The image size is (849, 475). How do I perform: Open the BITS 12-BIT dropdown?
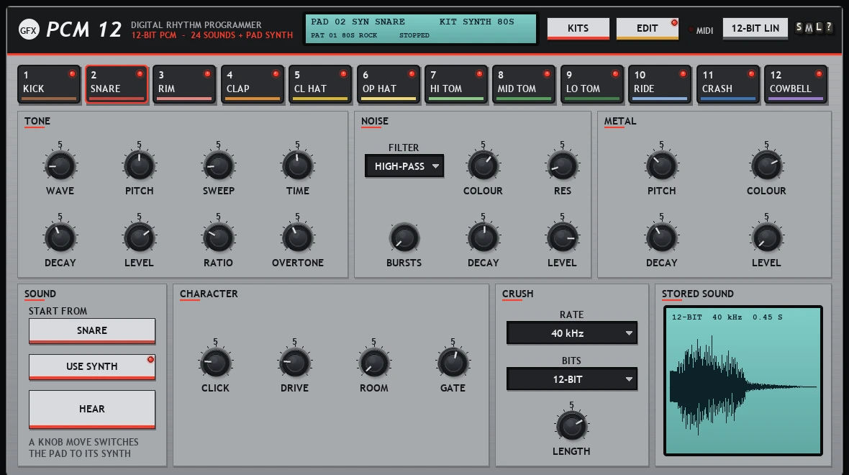pyautogui.click(x=572, y=379)
